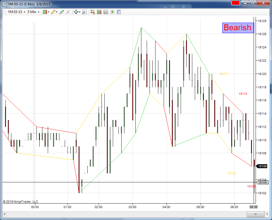Click the zoom in magnifier icon

tap(61, 12)
